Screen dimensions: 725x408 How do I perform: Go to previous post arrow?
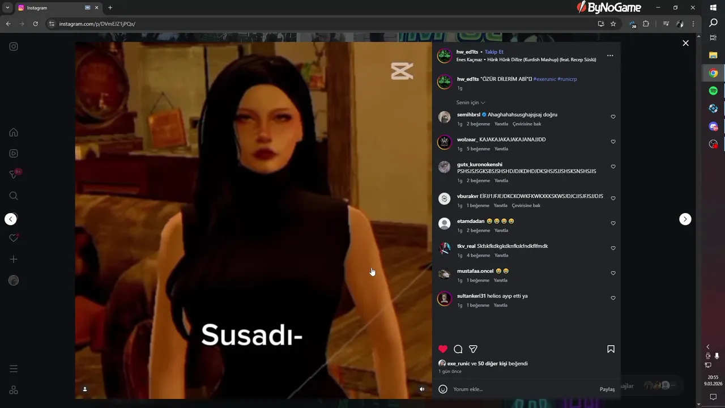click(x=11, y=219)
